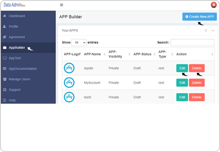Image resolution: width=220 pixels, height=152 pixels.
Task: Click the AppDocumentation sidebar icon
Action: click(x=5, y=68)
